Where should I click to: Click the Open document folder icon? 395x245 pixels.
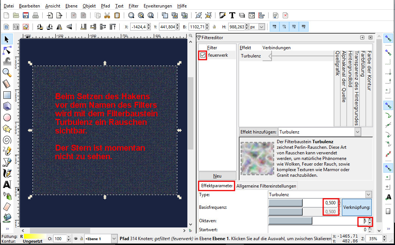click(x=16, y=15)
